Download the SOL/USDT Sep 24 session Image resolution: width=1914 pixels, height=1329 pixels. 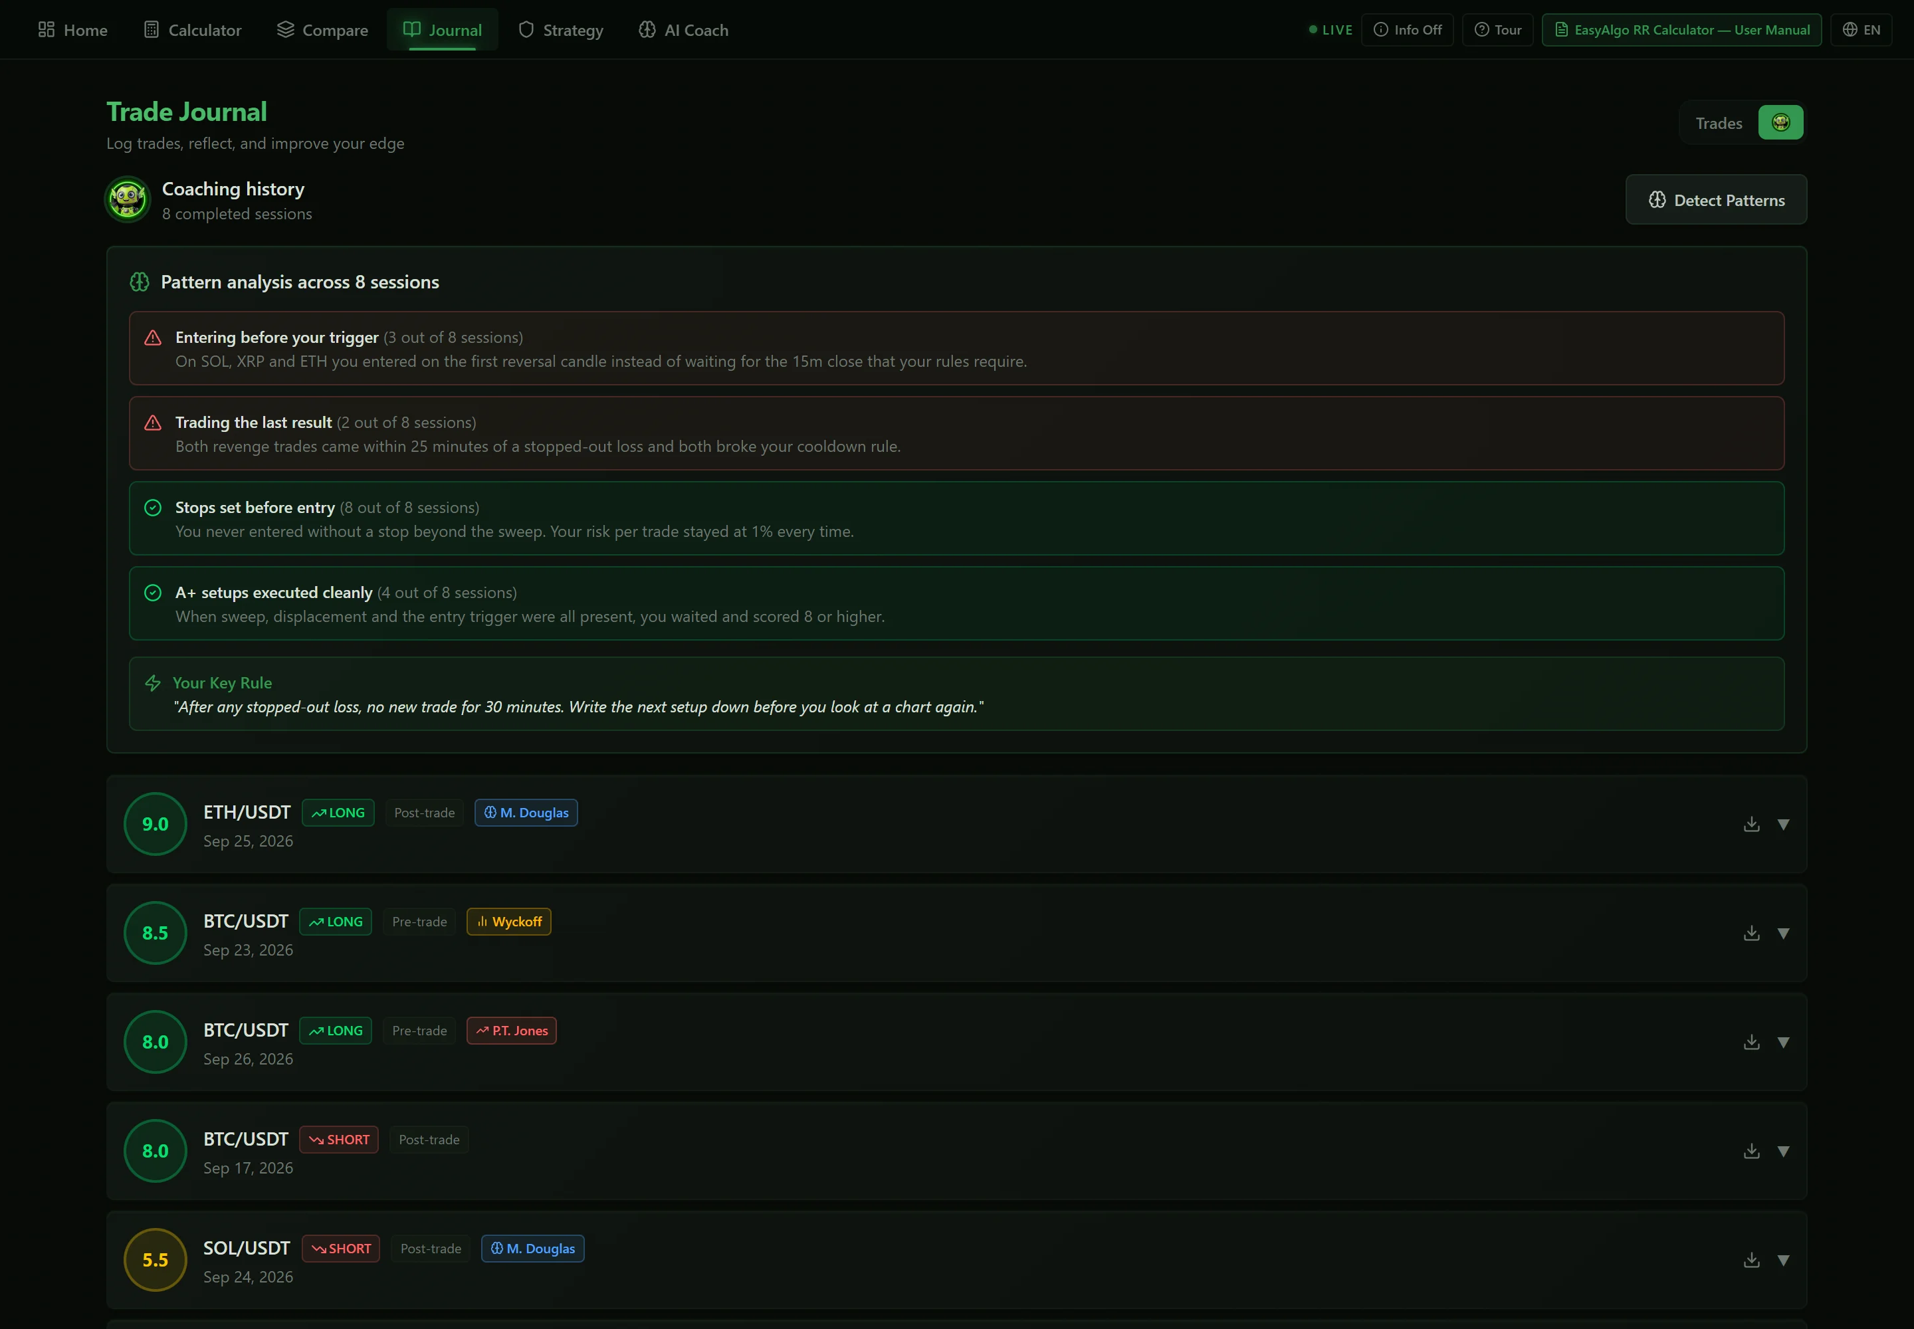point(1752,1260)
